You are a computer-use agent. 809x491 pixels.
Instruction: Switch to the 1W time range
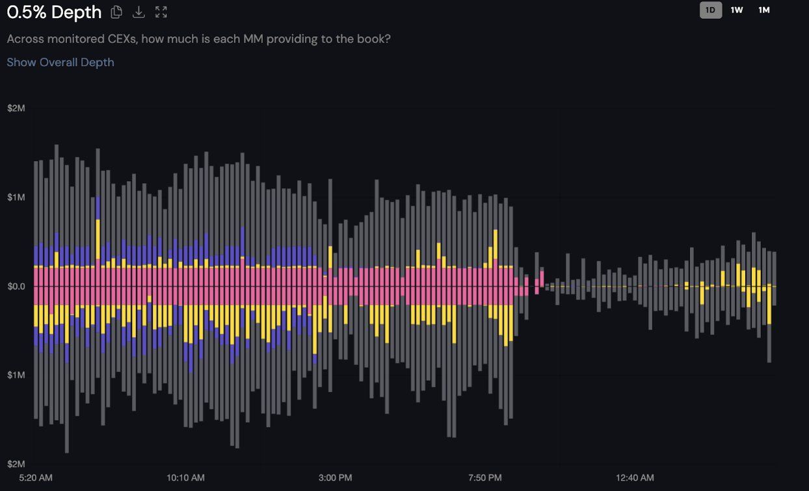click(x=736, y=10)
